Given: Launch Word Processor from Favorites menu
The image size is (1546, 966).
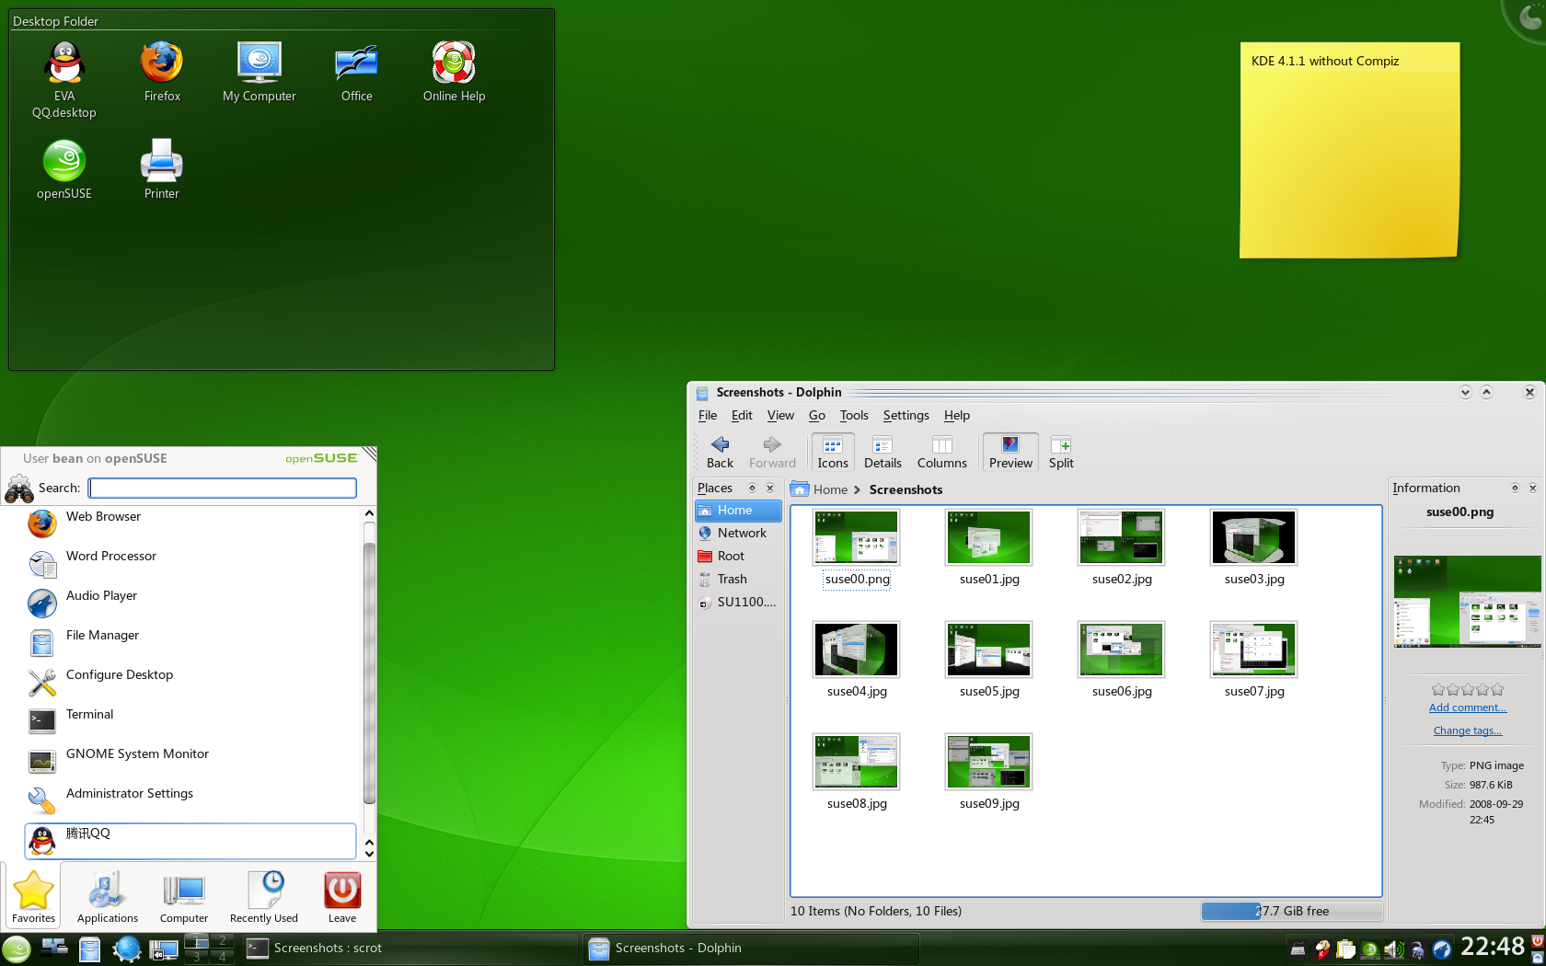Looking at the screenshot, I should (x=190, y=563).
